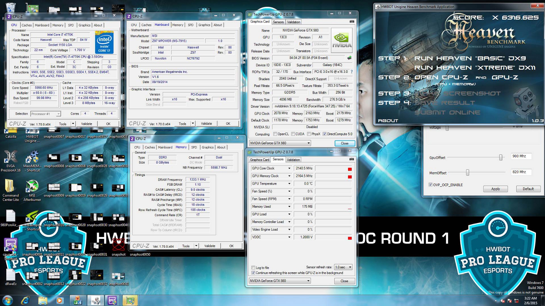
Task: Click the Default button in overclock panel
Action: tap(528, 189)
